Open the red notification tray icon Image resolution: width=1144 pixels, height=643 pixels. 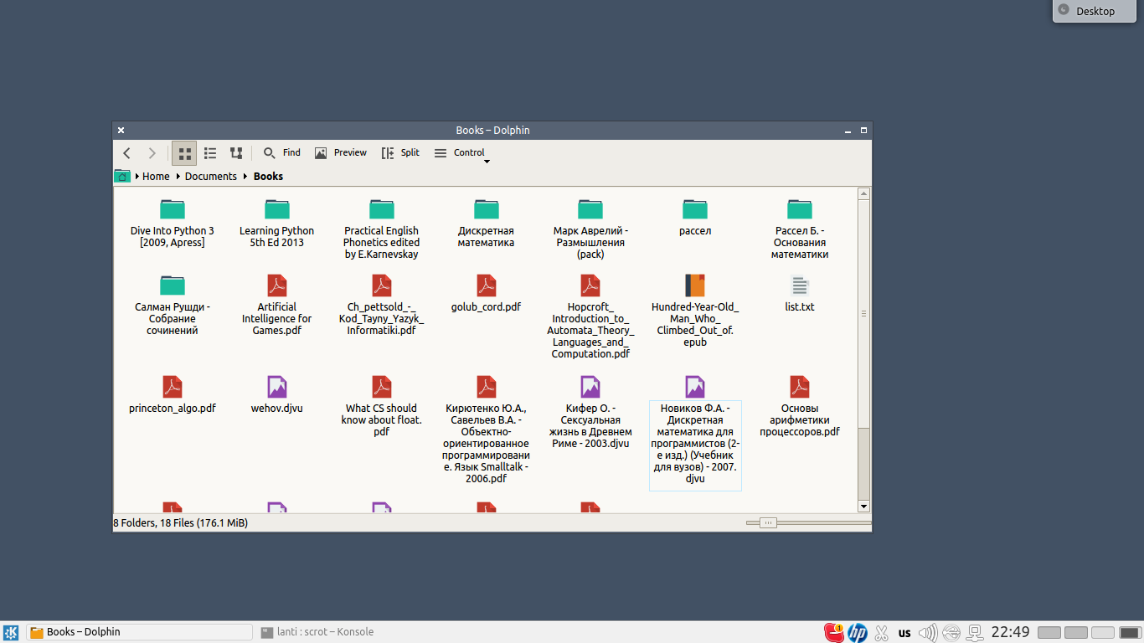point(833,633)
